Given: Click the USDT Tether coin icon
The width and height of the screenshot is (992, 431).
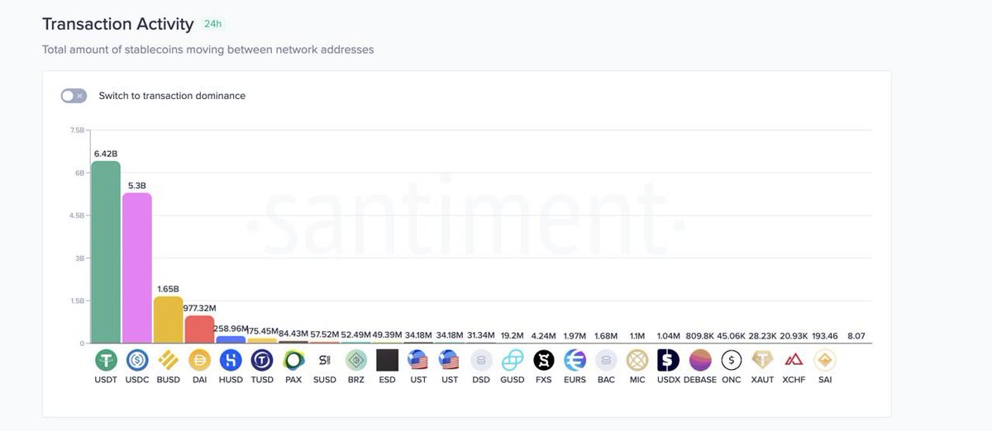Looking at the screenshot, I should tap(106, 360).
